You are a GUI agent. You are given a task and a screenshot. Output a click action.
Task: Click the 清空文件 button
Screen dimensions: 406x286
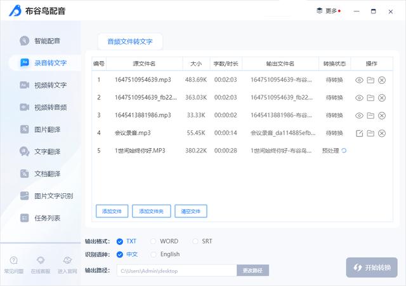(191, 211)
